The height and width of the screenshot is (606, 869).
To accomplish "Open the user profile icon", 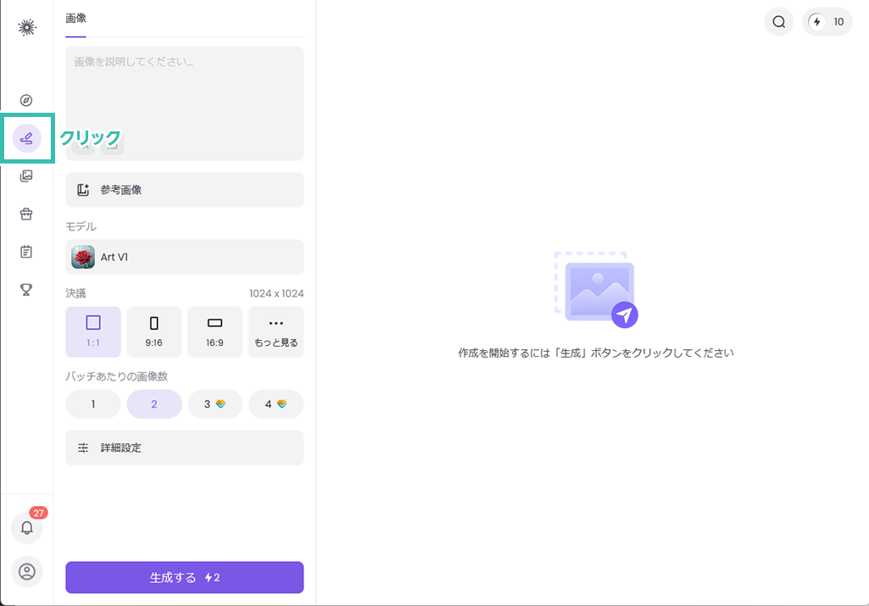I will coord(27,571).
